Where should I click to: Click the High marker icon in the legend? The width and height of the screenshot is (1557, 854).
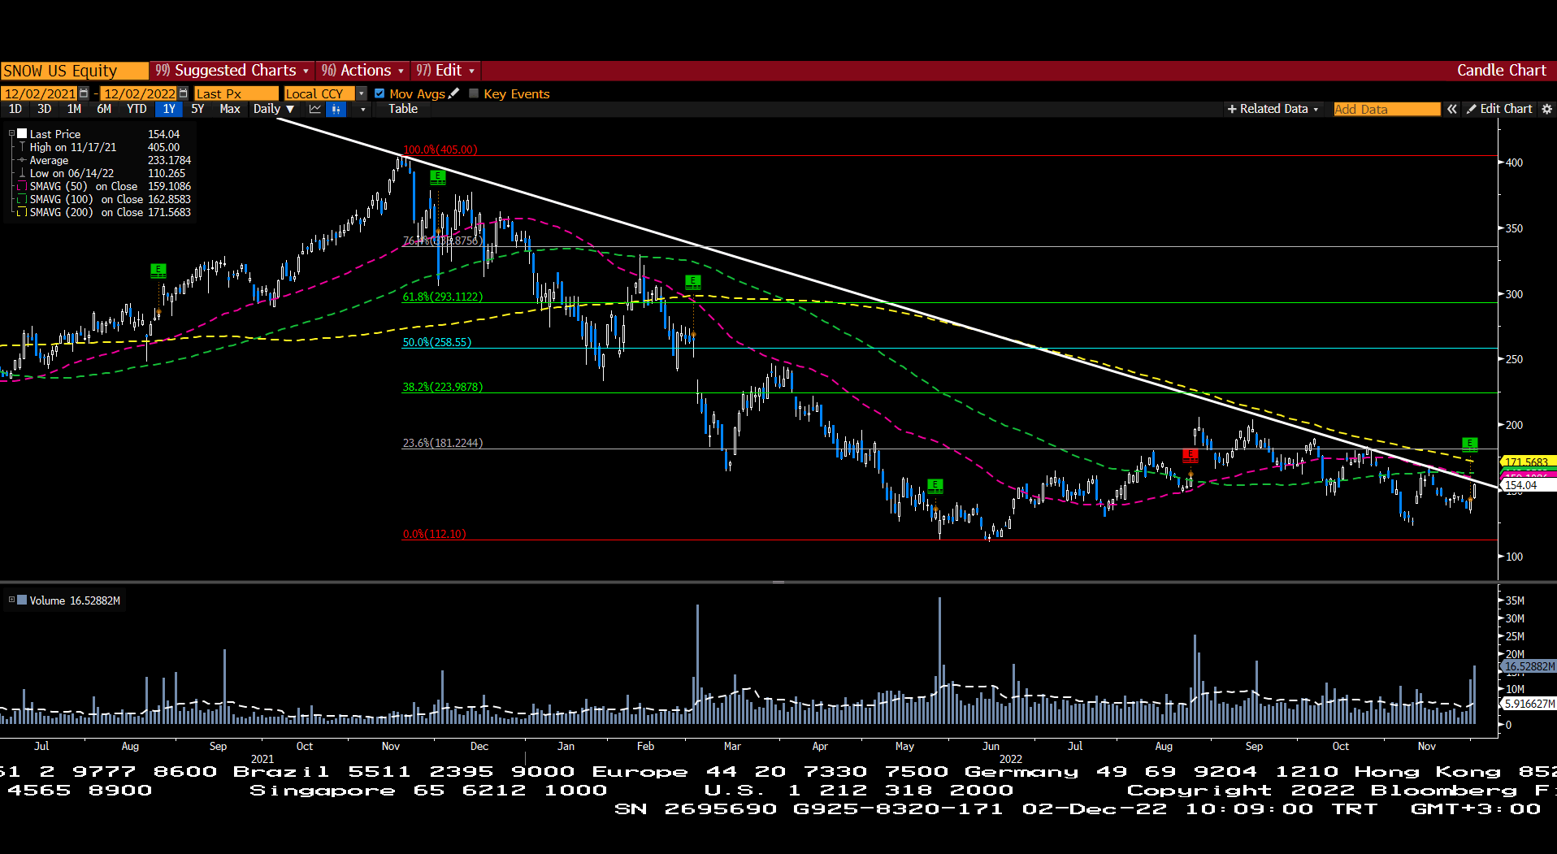[23, 147]
